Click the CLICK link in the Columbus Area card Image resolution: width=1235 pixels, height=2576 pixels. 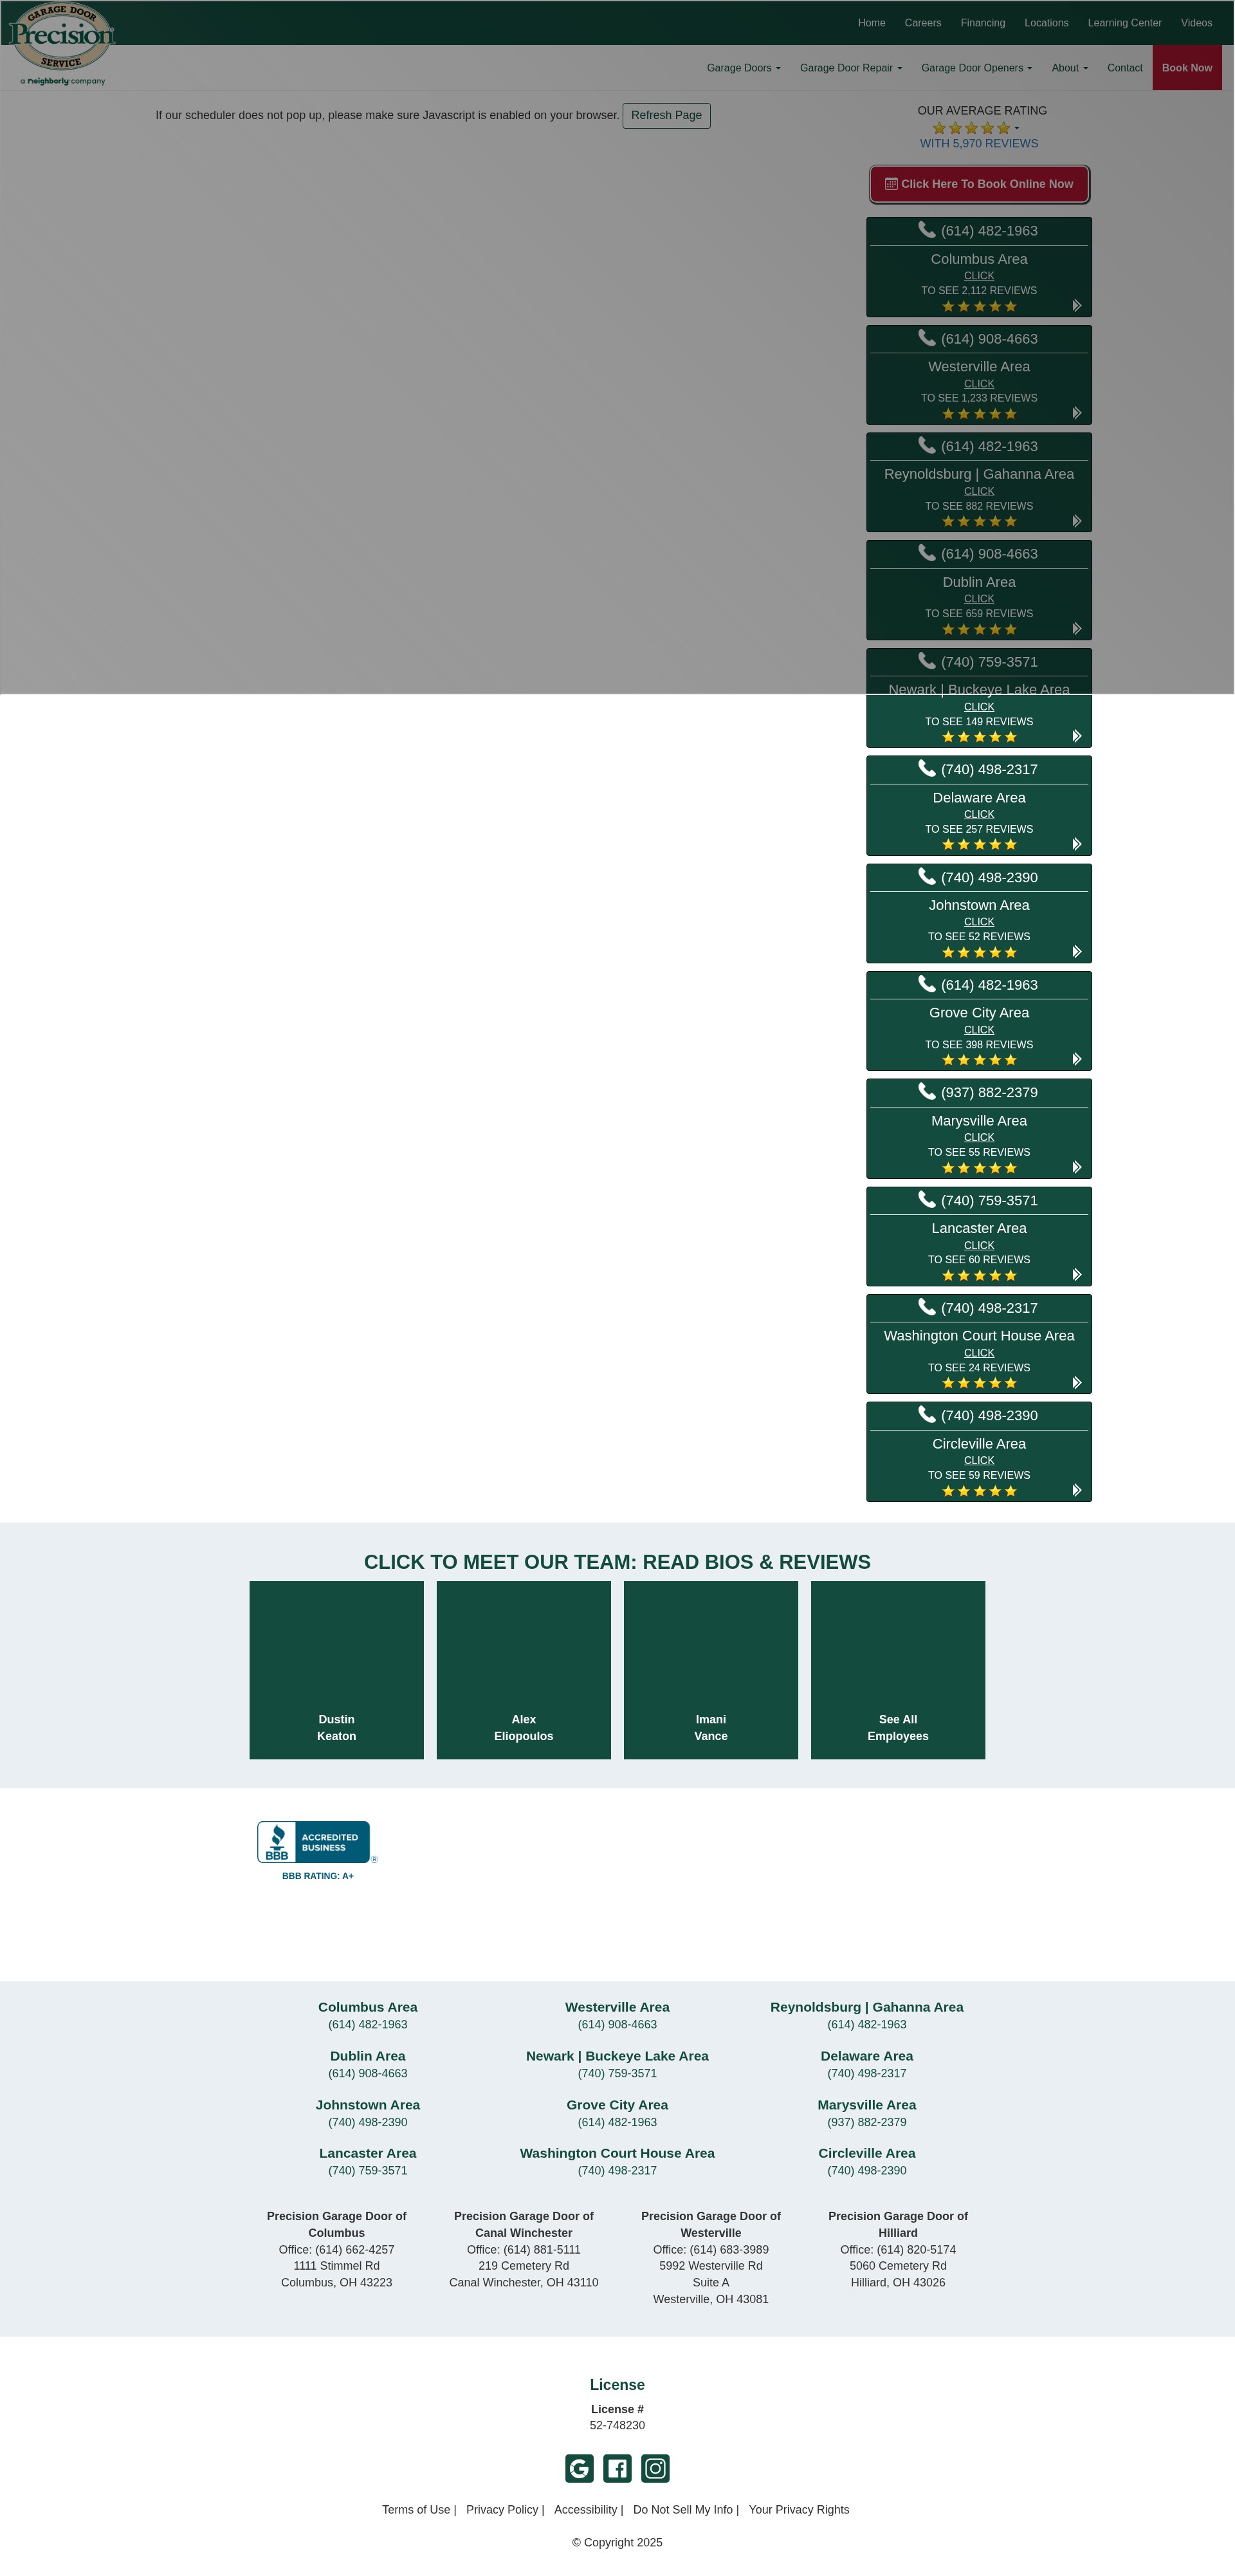point(979,276)
